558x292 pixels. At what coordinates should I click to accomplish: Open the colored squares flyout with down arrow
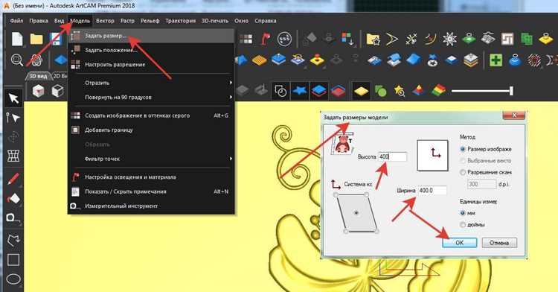347,39
